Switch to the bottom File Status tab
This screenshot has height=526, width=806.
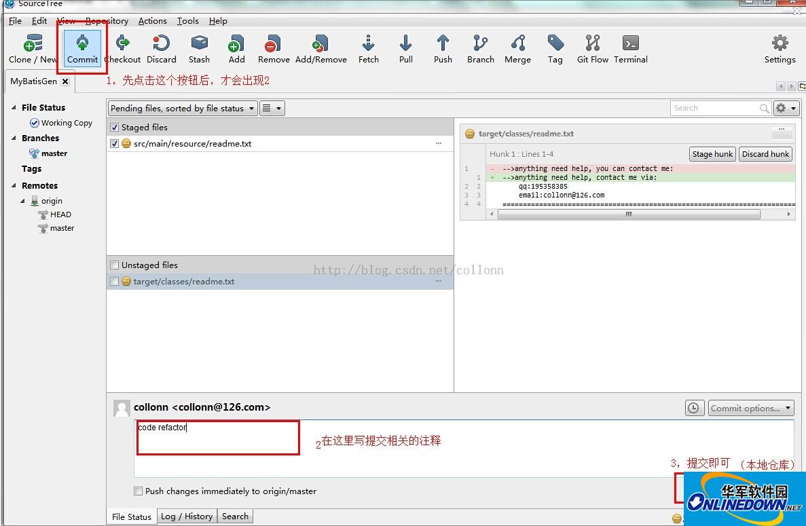tap(132, 516)
